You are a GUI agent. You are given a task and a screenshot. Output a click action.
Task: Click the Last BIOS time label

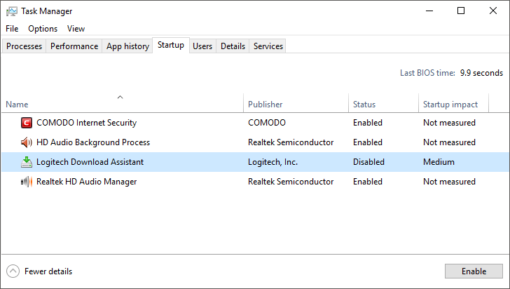[427, 73]
